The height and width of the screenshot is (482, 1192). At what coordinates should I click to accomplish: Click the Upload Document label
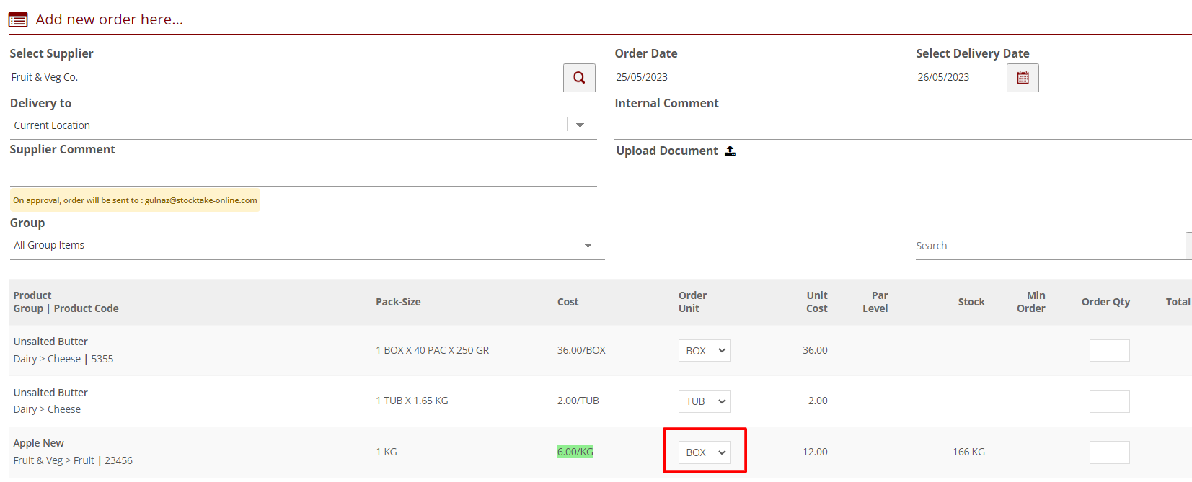click(x=667, y=151)
